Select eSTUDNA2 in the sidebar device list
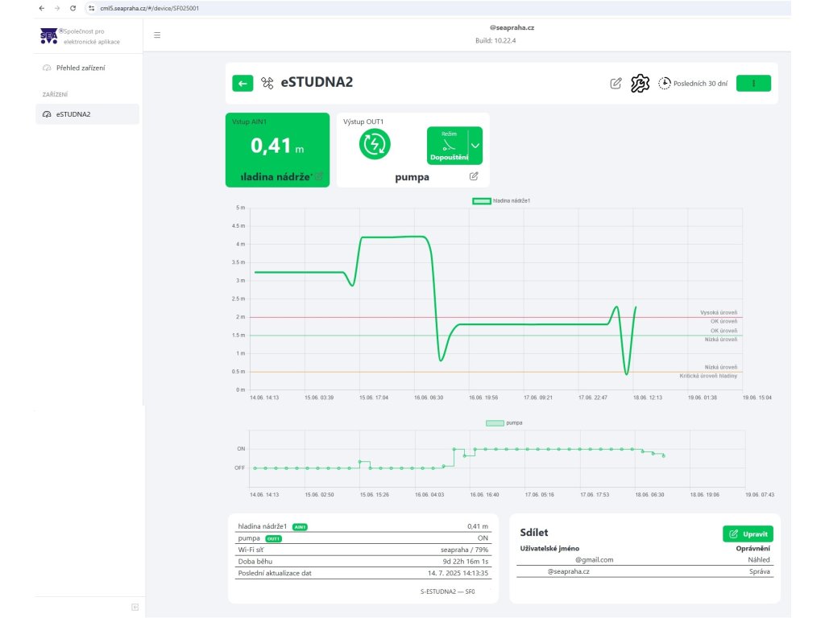The width and height of the screenshot is (825, 618). coord(73,114)
